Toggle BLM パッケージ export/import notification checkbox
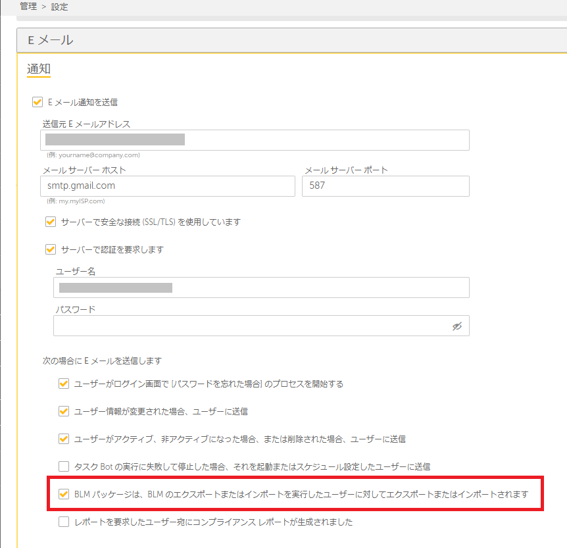Screen dimensions: 567x548 (x=64, y=494)
